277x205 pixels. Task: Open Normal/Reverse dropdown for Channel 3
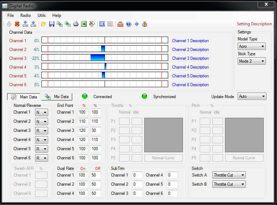[41, 131]
